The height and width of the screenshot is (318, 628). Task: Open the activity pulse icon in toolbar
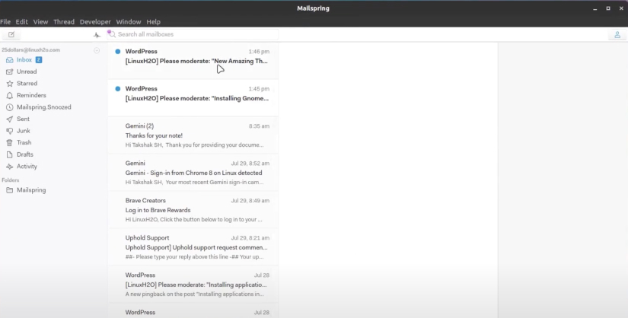[97, 35]
